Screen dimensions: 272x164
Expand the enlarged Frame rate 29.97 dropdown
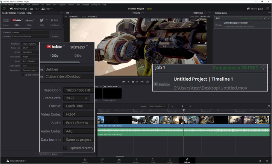point(77,98)
